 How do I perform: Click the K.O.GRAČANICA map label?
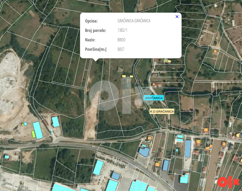(x=162, y=111)
